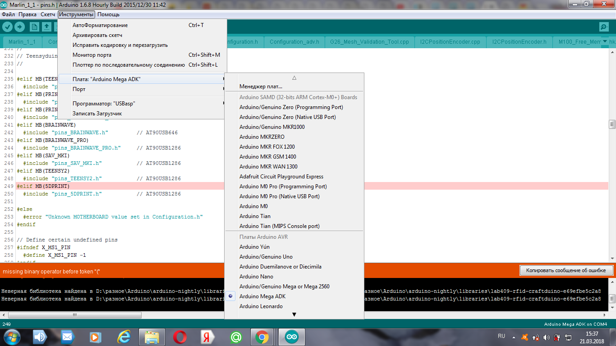Select Arduino Nano board
The height and width of the screenshot is (346, 616).
[294, 277]
